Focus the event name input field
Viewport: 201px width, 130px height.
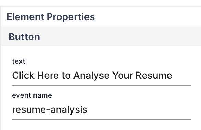[x=102, y=110]
